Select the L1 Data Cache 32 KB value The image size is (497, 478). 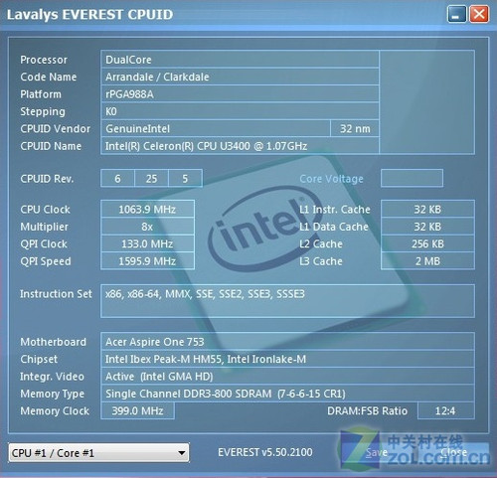tap(427, 227)
